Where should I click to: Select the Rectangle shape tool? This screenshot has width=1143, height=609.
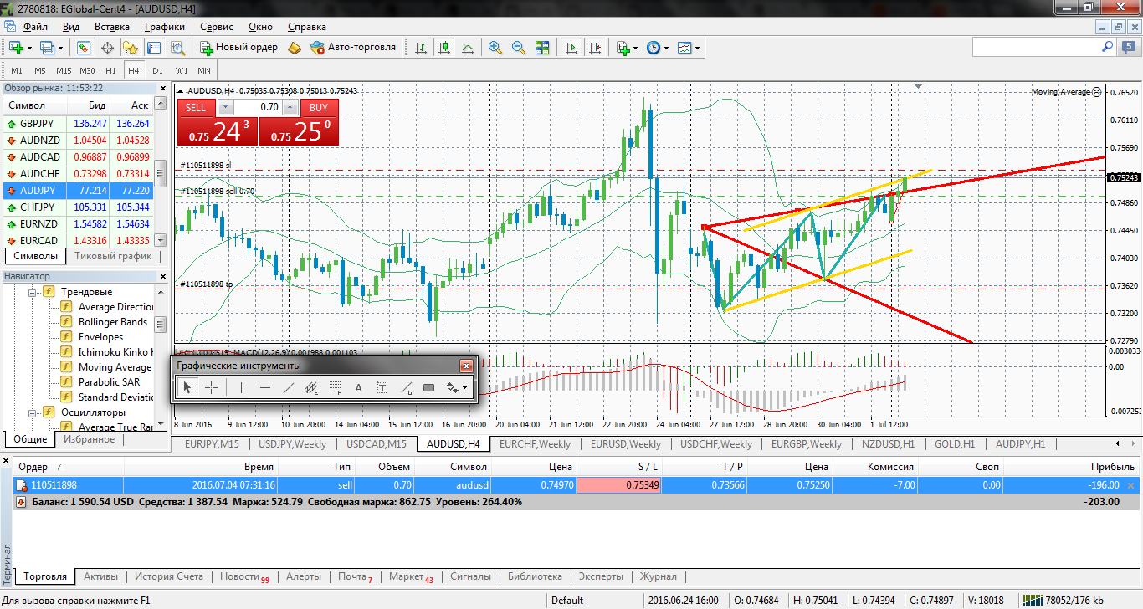[429, 387]
